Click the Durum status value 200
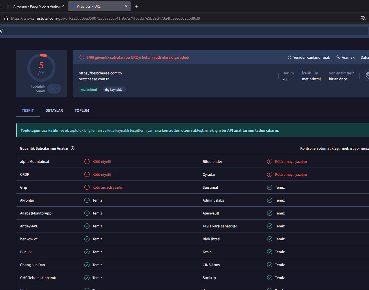369x290 pixels. [285, 79]
